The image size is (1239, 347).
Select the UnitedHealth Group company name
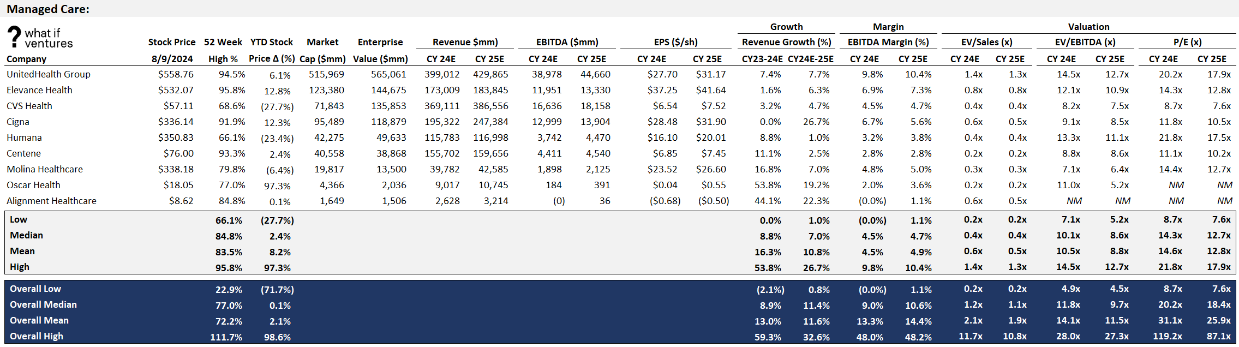click(x=49, y=74)
